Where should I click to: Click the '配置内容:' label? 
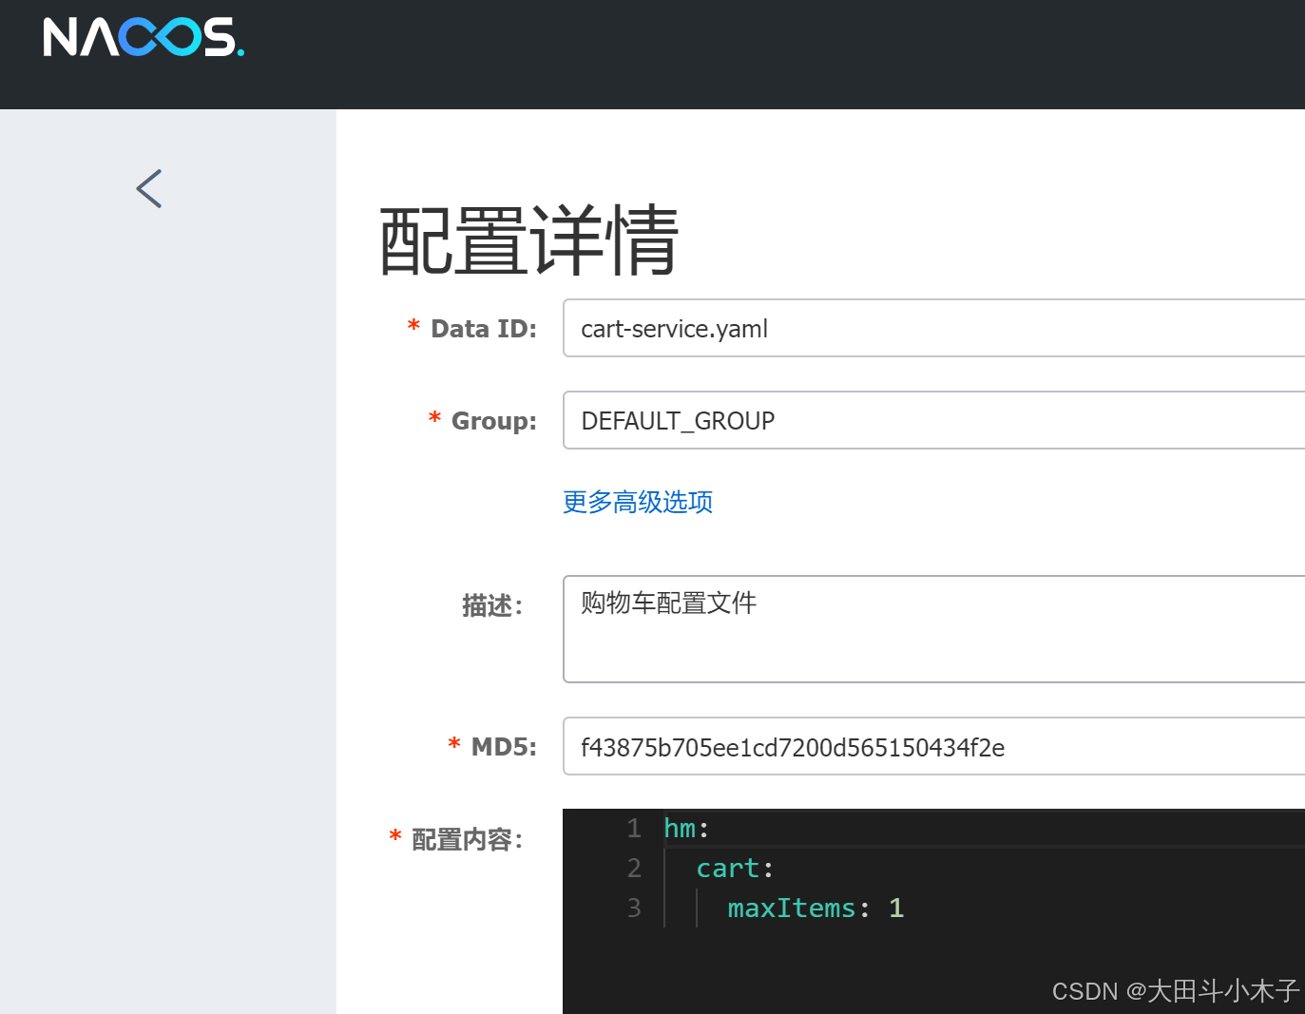coord(468,839)
